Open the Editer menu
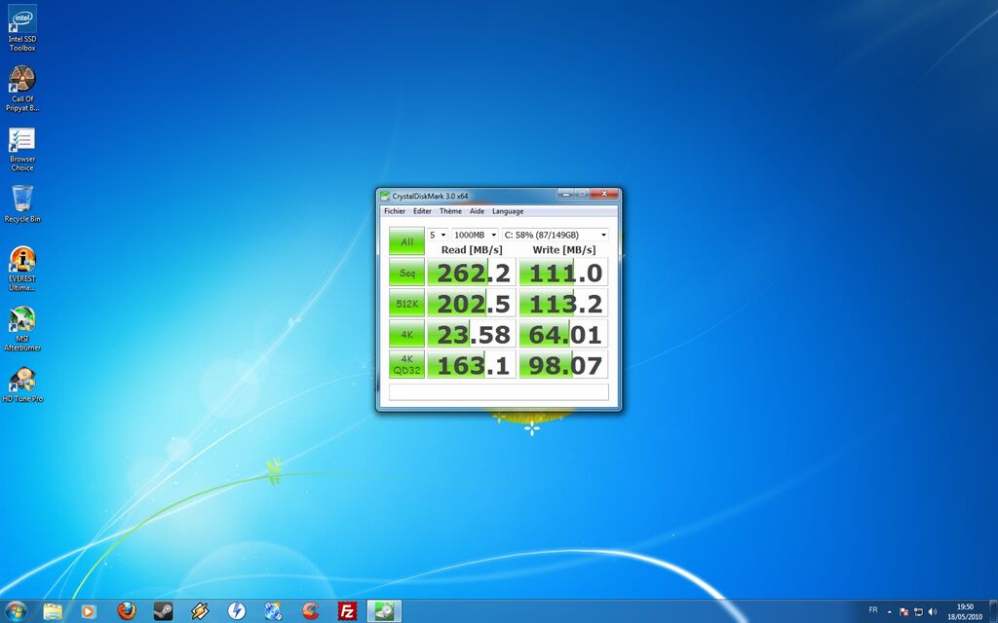Viewport: 998px width, 623px height. tap(422, 211)
